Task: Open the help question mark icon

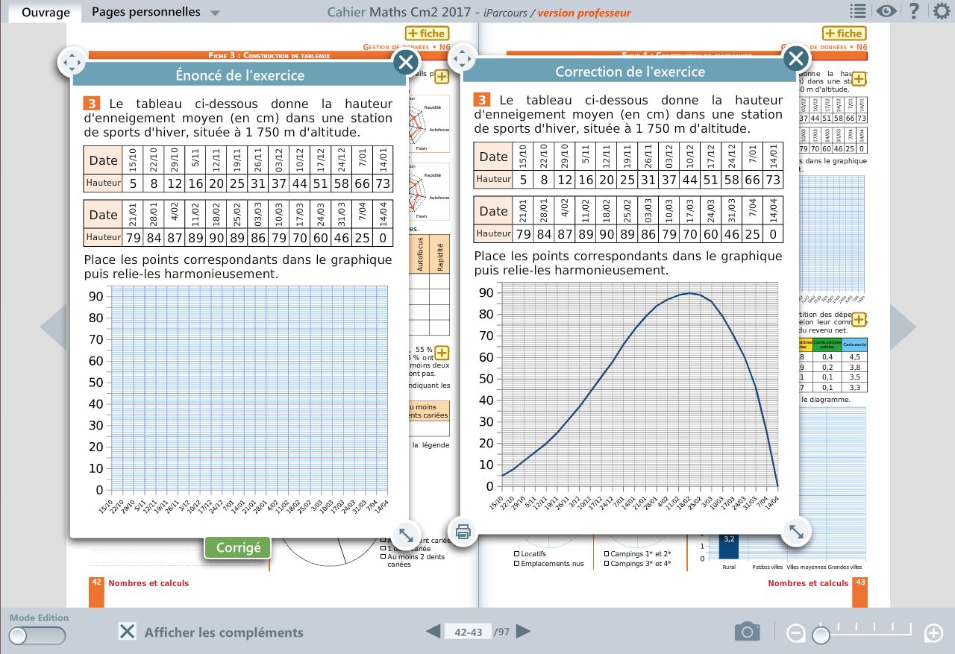Action: (913, 11)
